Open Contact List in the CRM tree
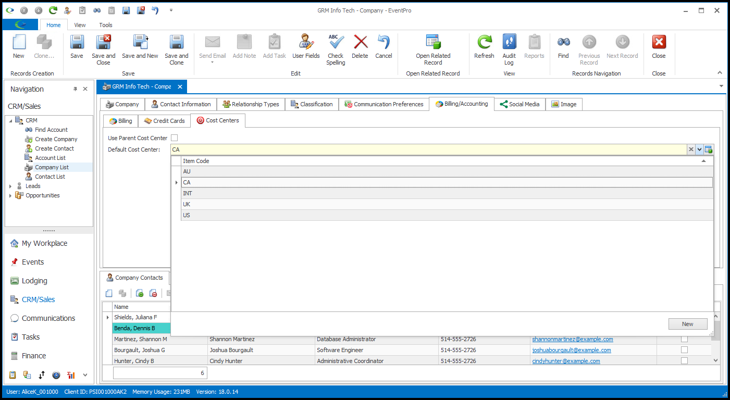Screen dimensions: 730x400 (50, 177)
